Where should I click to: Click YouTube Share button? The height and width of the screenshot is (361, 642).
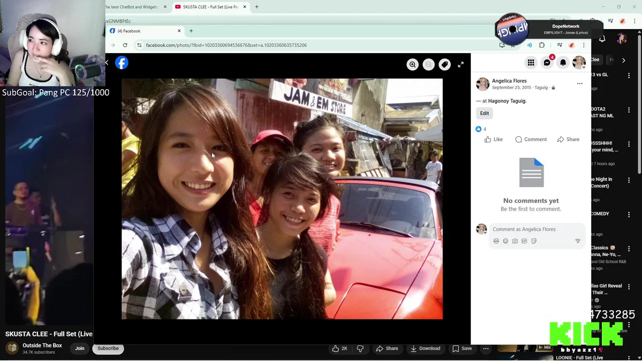[x=387, y=348]
